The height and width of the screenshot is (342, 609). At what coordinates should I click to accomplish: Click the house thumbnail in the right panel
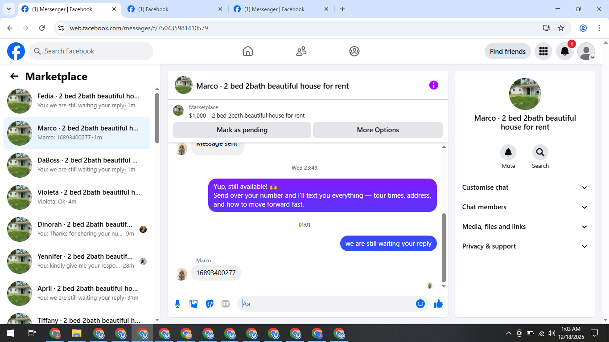click(x=525, y=94)
